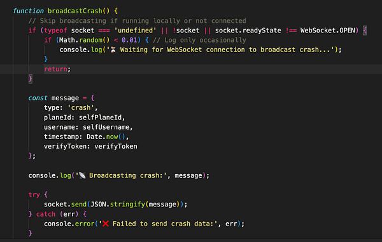This screenshot has height=242, width=382.
Task: Click the 'function' keyword
Action: [28, 11]
